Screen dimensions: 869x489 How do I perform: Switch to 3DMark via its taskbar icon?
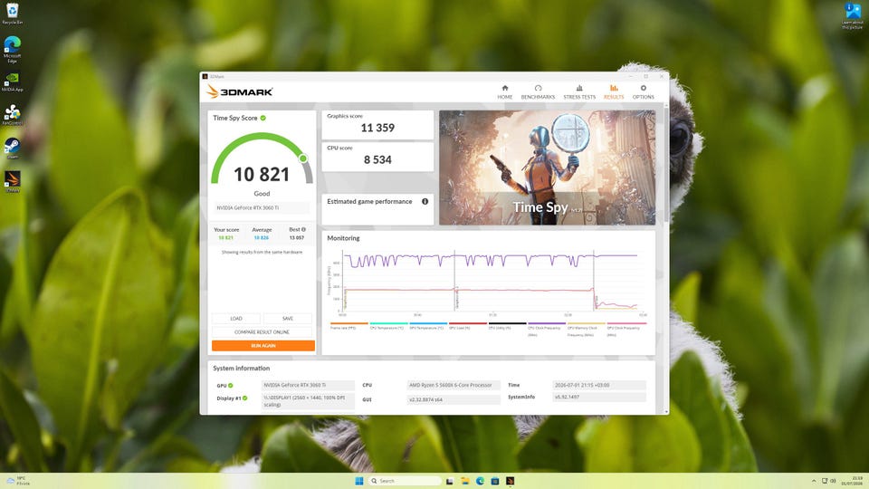click(510, 481)
